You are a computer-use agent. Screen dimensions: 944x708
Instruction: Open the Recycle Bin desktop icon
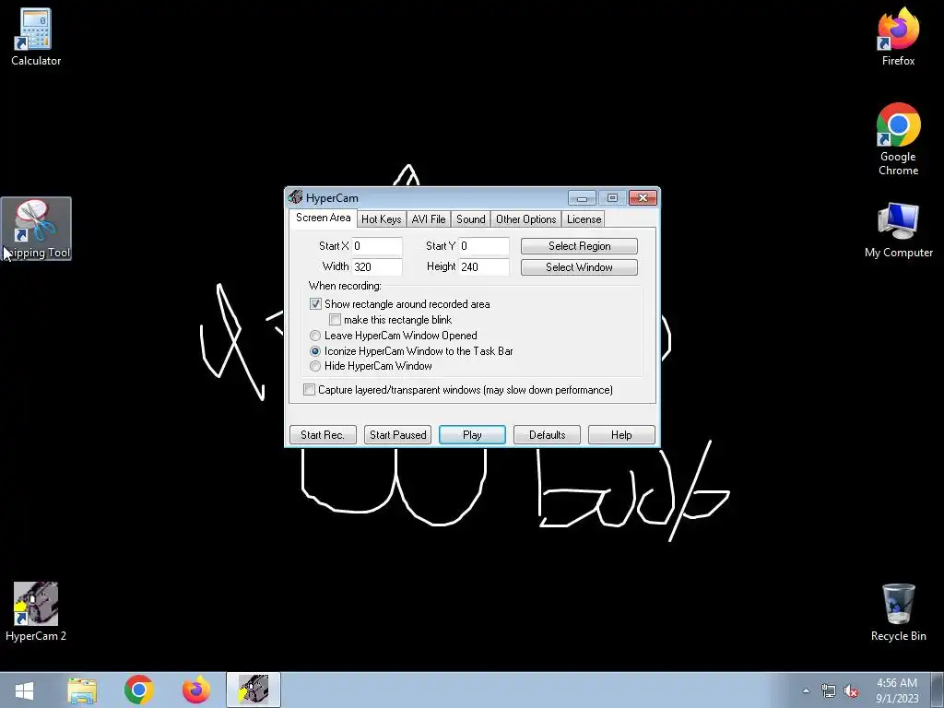pos(898,613)
